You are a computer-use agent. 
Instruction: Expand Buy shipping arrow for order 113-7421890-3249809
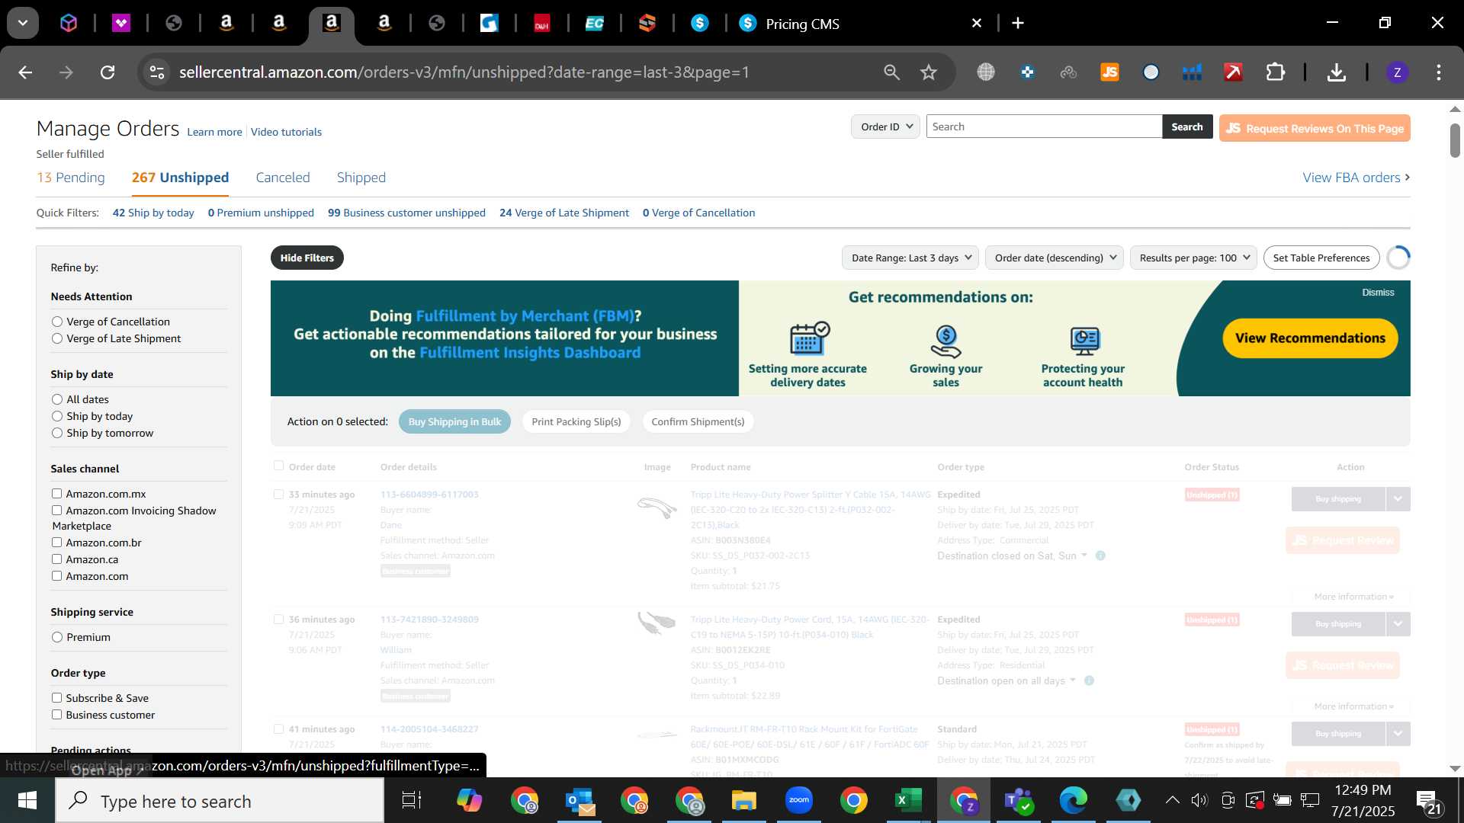coord(1398,624)
